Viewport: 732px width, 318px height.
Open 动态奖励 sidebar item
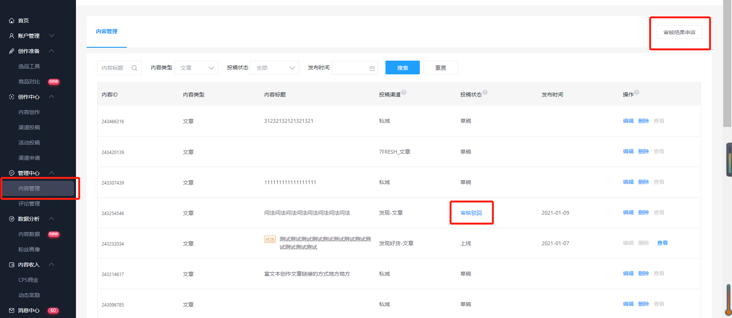pyautogui.click(x=29, y=295)
